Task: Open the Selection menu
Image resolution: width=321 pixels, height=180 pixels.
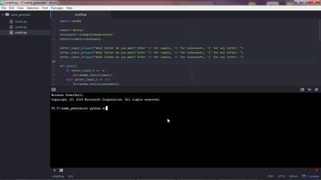Action: (33, 8)
